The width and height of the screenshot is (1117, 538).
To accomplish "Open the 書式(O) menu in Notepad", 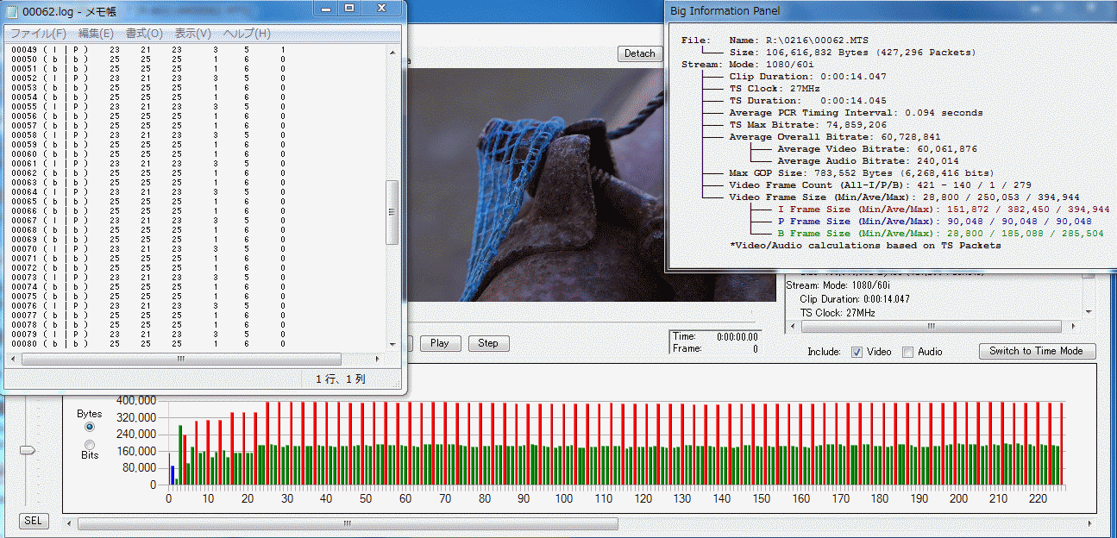I will pyautogui.click(x=144, y=34).
